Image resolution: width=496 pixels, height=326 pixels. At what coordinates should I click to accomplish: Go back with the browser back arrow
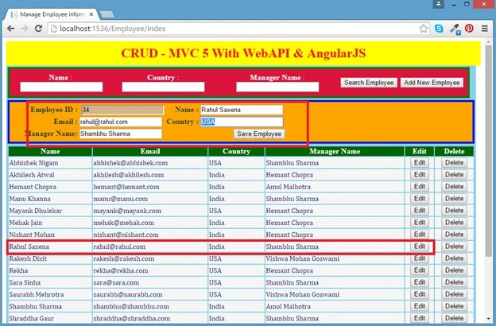11,29
